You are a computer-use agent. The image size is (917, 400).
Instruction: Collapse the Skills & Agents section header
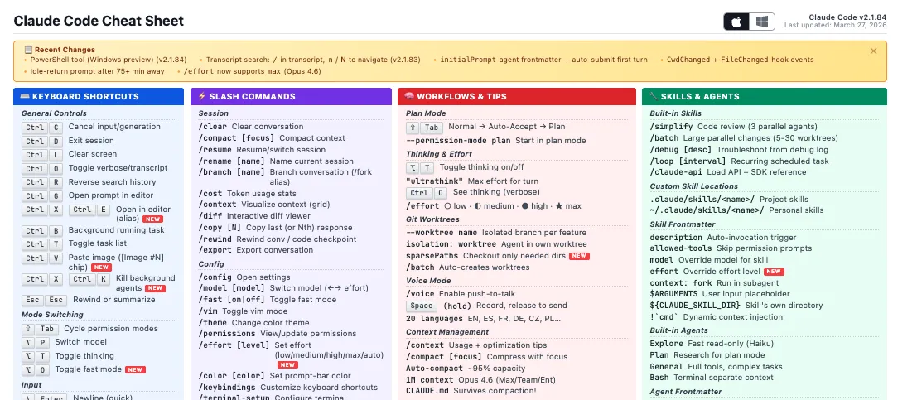[x=762, y=97]
